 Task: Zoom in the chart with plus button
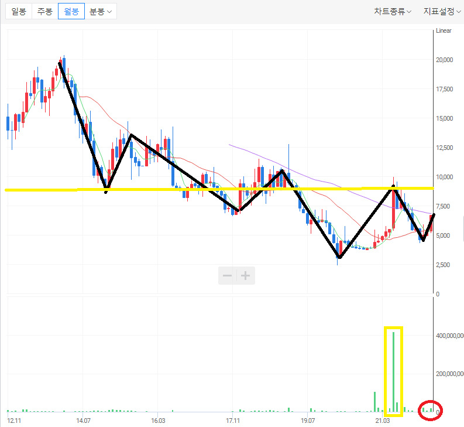246,275
